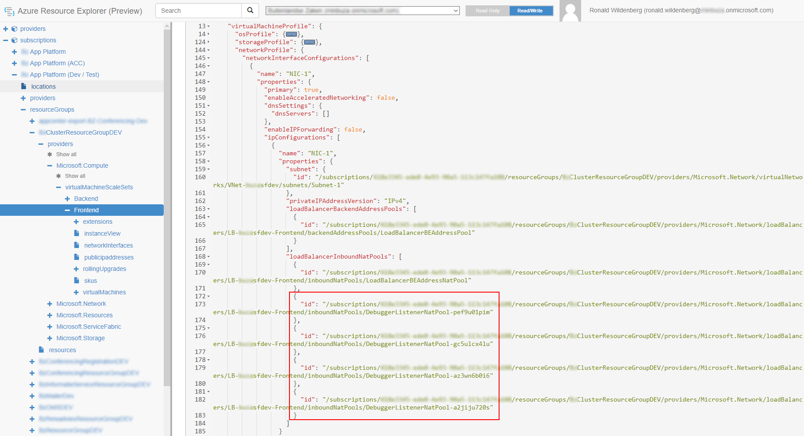The width and height of the screenshot is (804, 436).
Task: Click the resources document icon
Action: pyautogui.click(x=41, y=350)
